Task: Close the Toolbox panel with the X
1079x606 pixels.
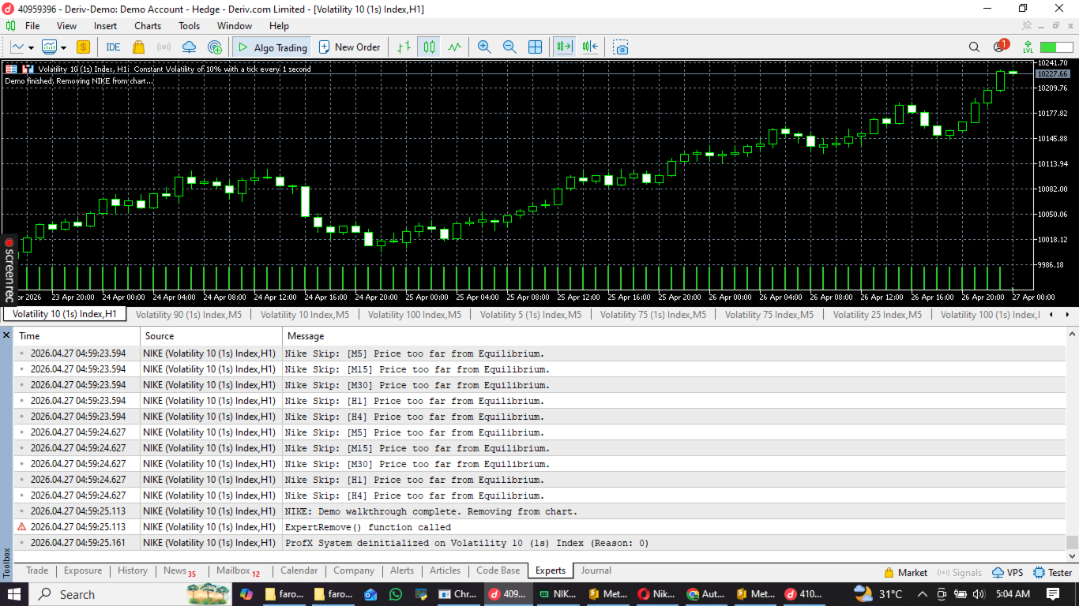Action: point(7,335)
